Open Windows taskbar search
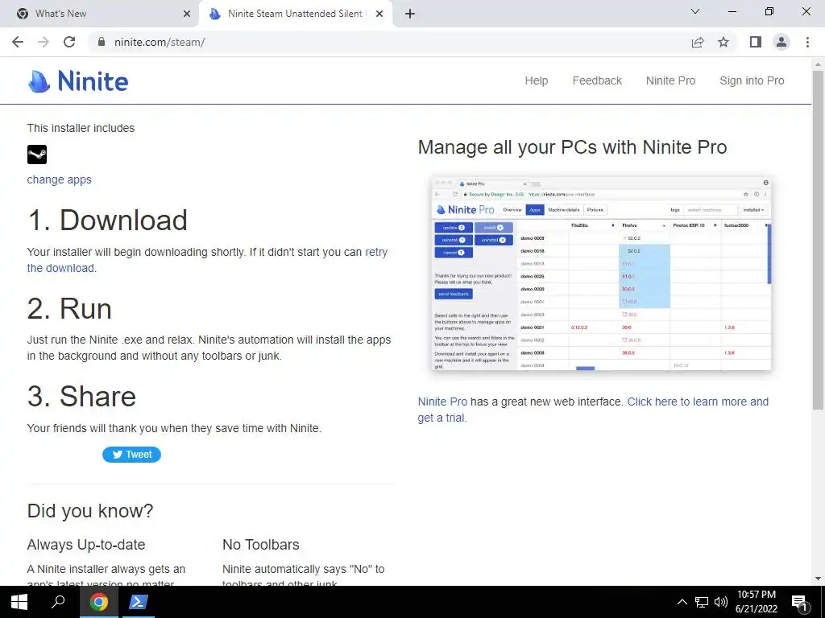 58,602
